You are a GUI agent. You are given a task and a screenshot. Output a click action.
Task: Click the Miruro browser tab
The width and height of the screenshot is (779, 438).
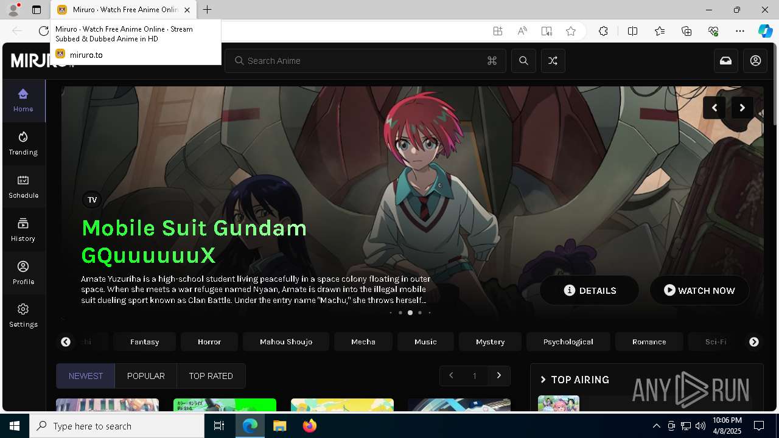coord(122,10)
